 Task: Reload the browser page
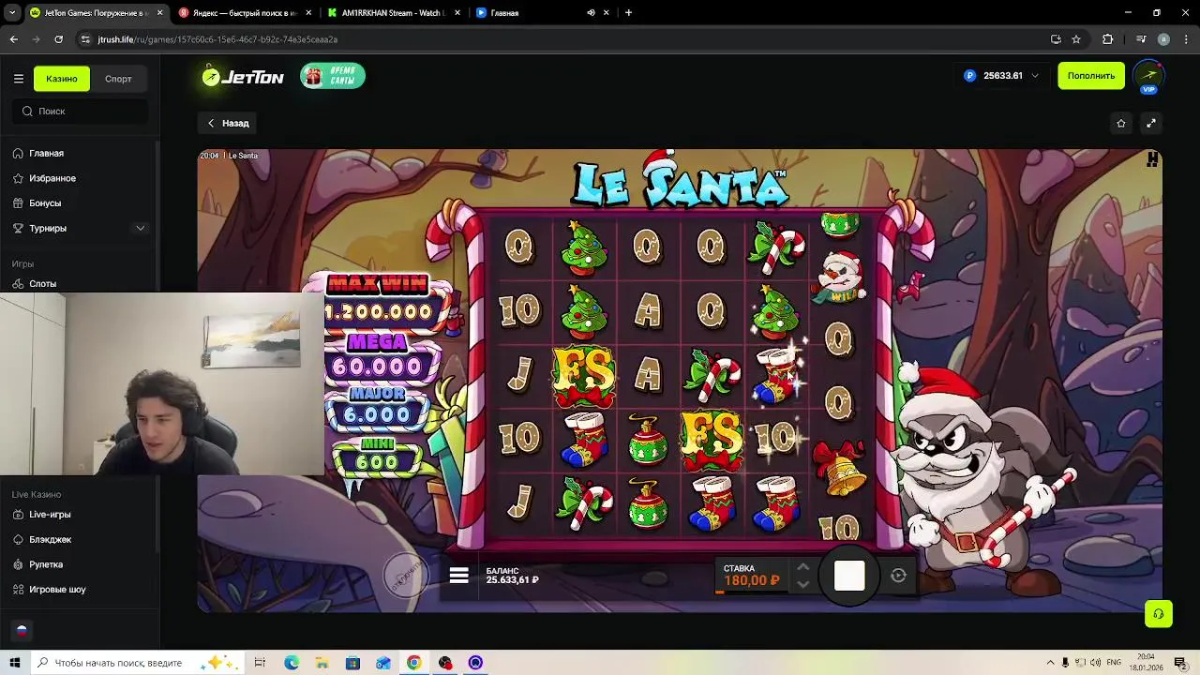tap(59, 39)
